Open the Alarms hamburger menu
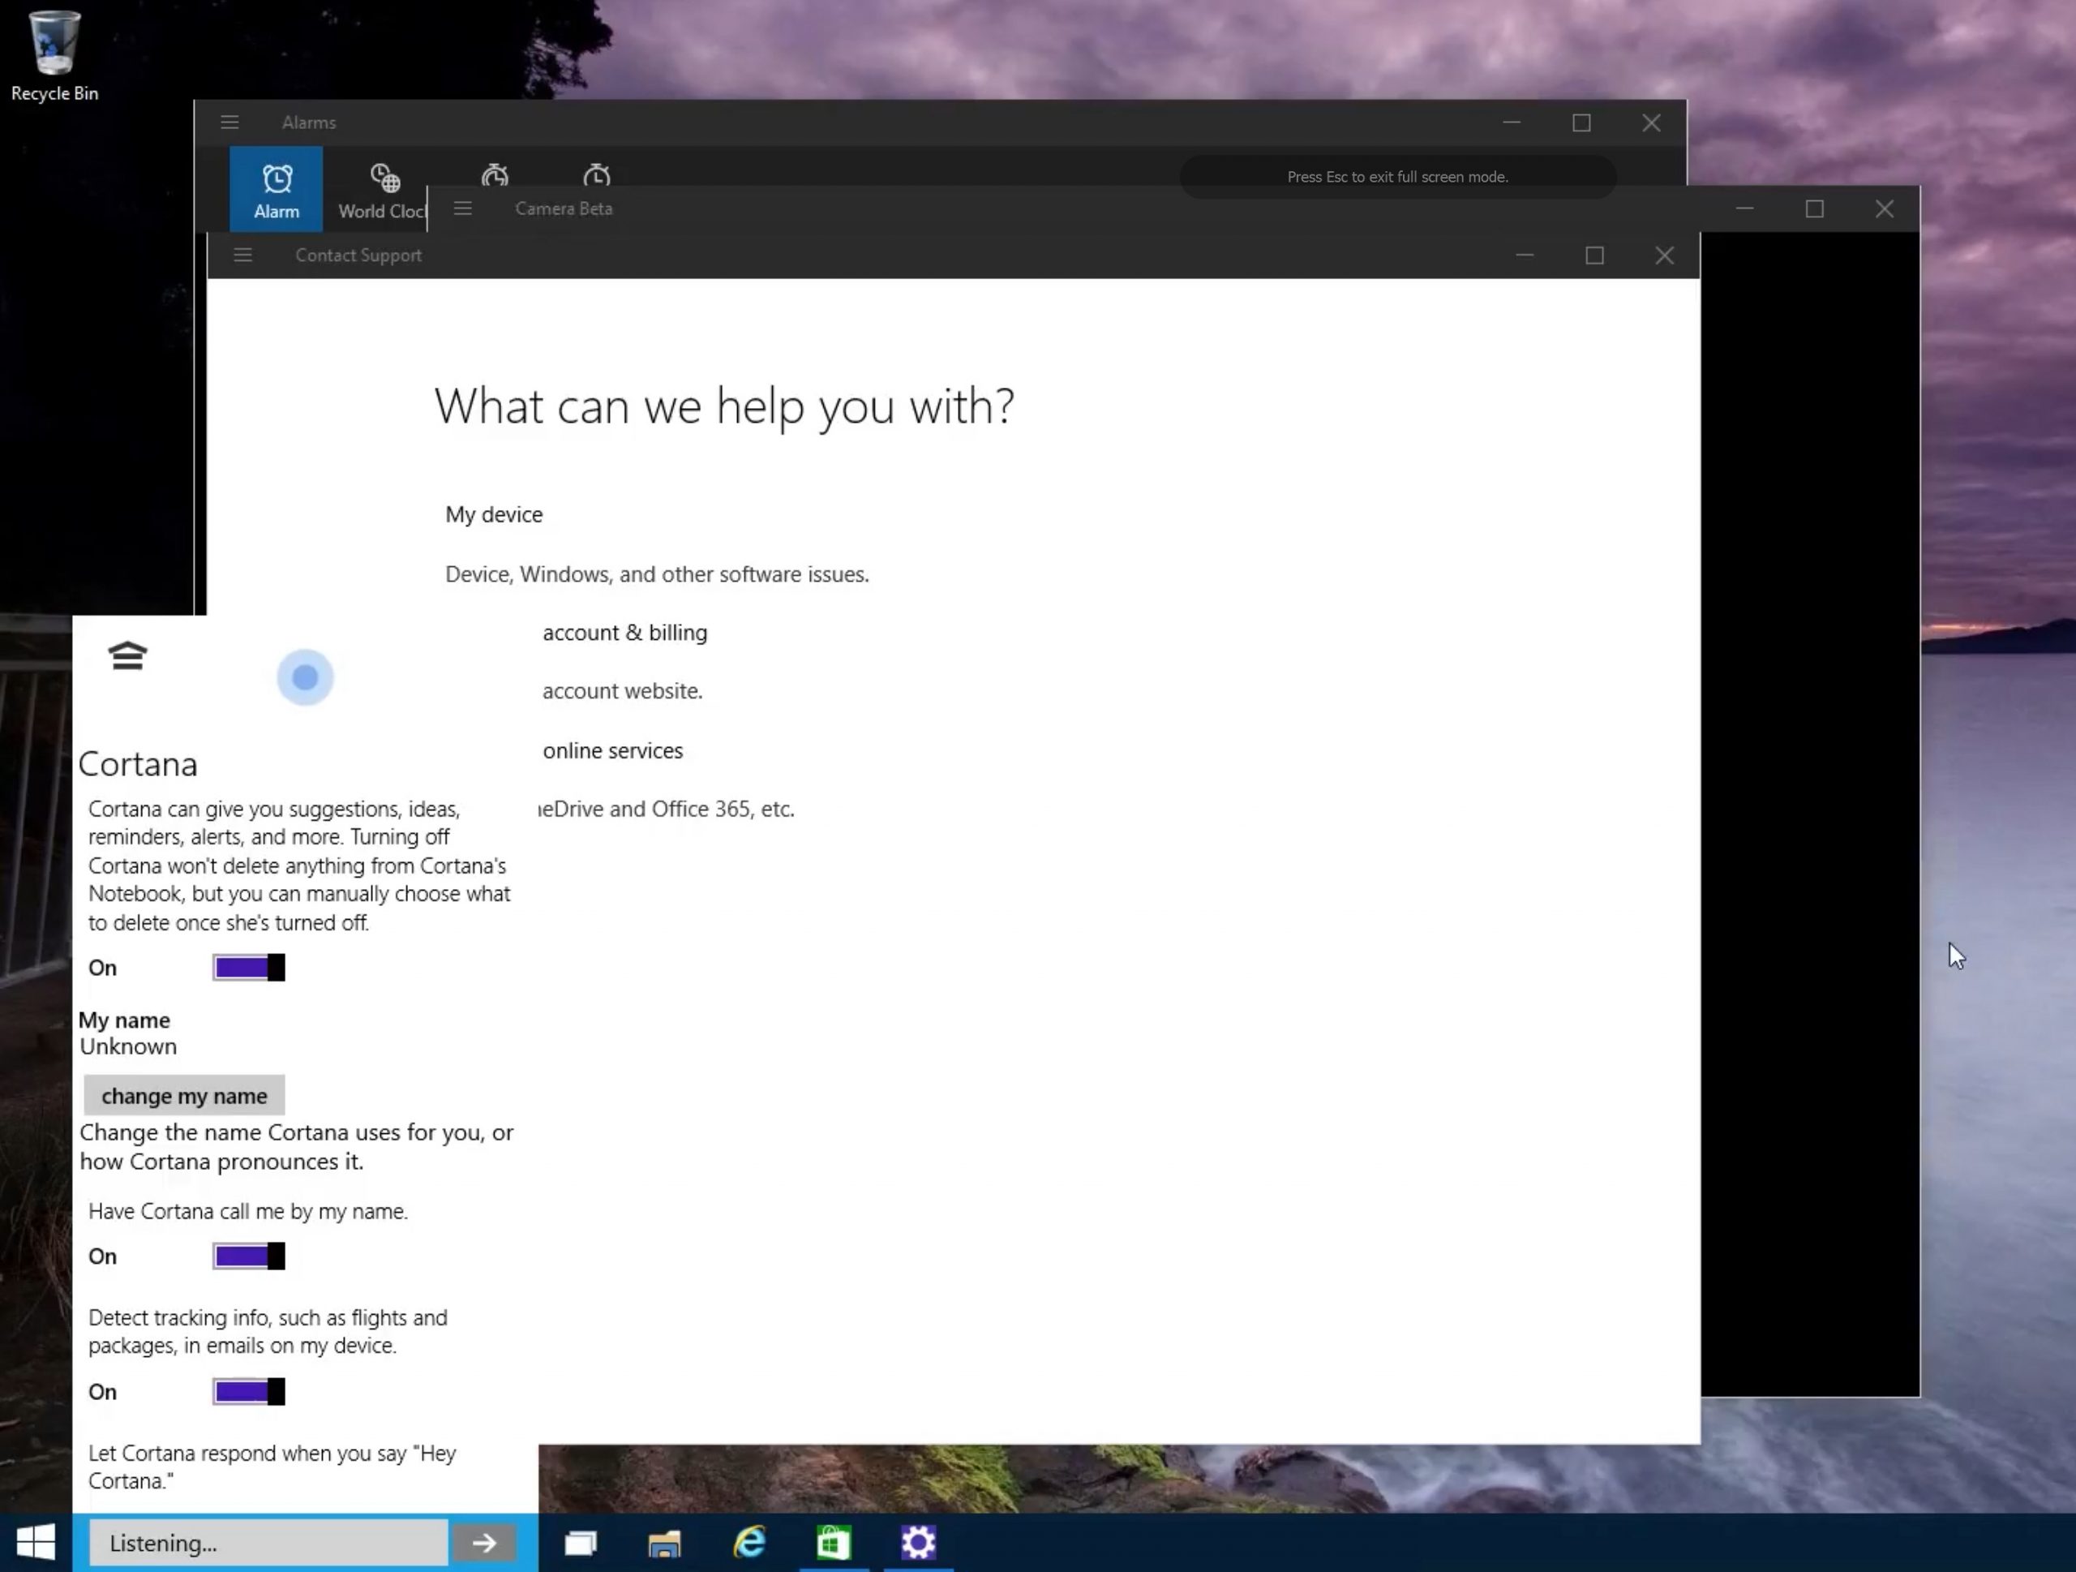Image resolution: width=2076 pixels, height=1572 pixels. click(x=230, y=123)
